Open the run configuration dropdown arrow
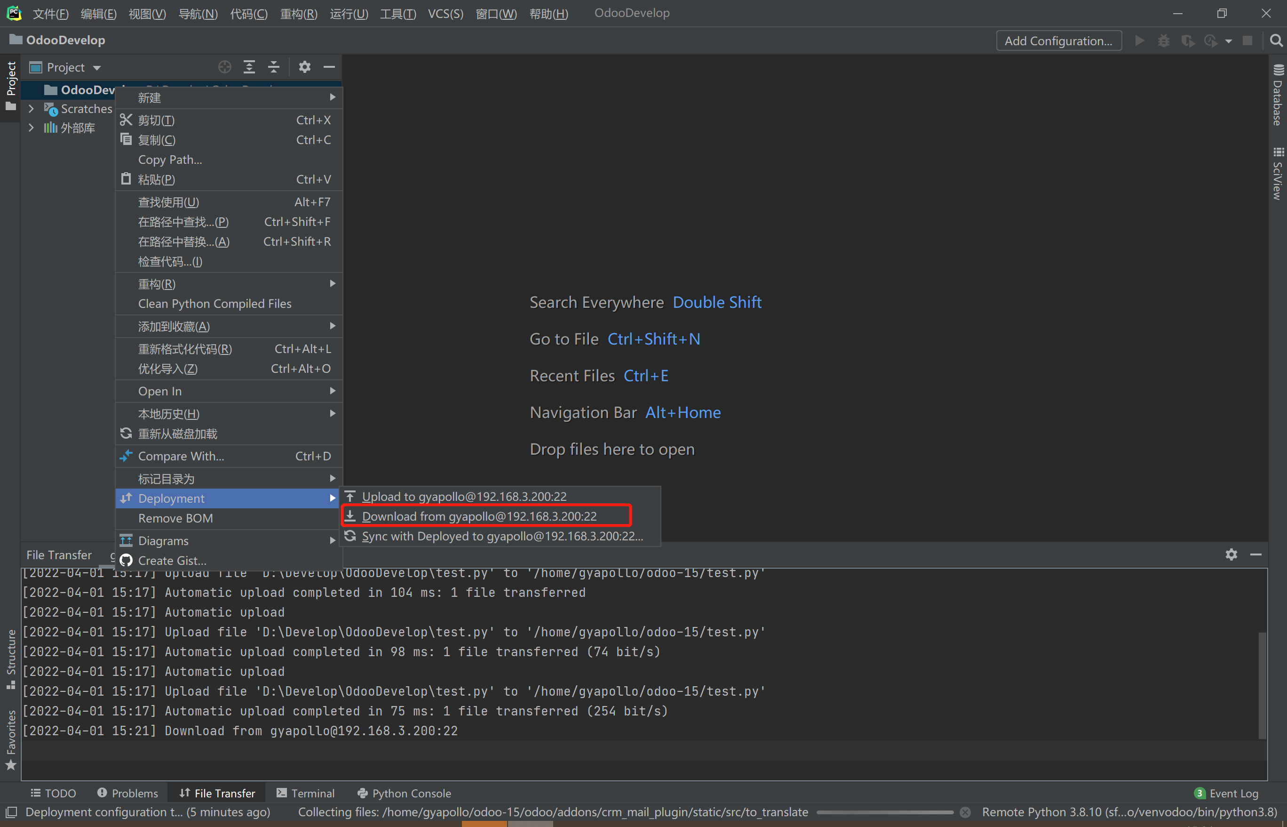 point(1228,41)
